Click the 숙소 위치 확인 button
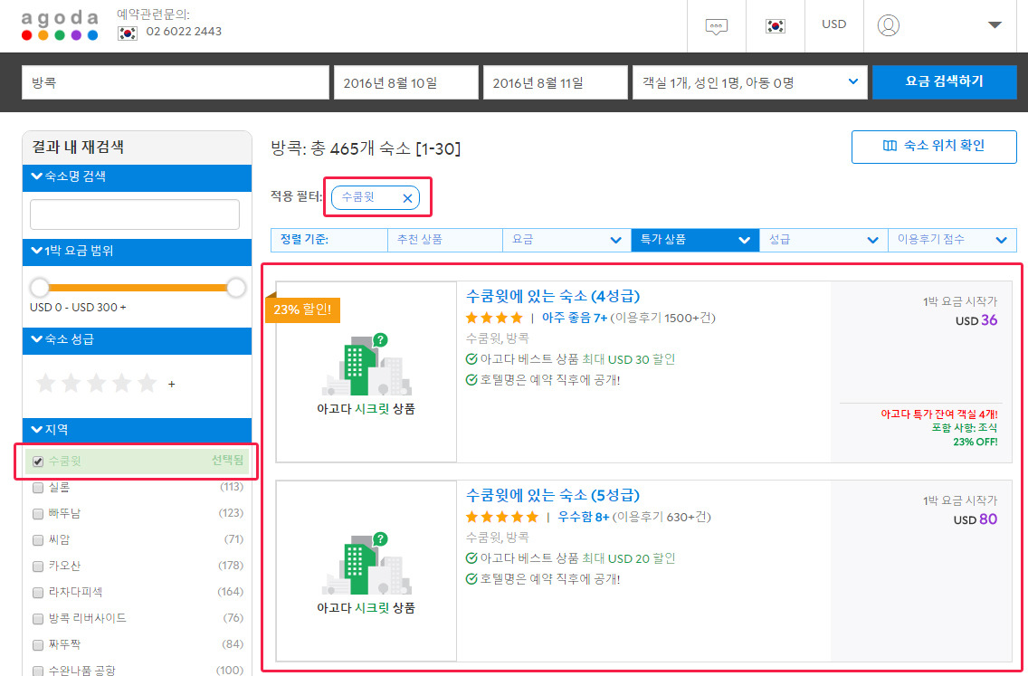 point(934,147)
